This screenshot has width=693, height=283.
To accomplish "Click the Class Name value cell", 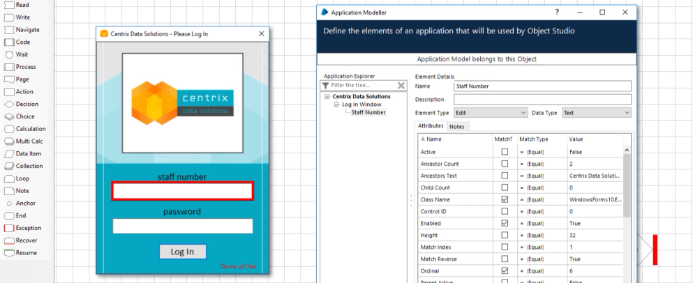I will pos(595,199).
